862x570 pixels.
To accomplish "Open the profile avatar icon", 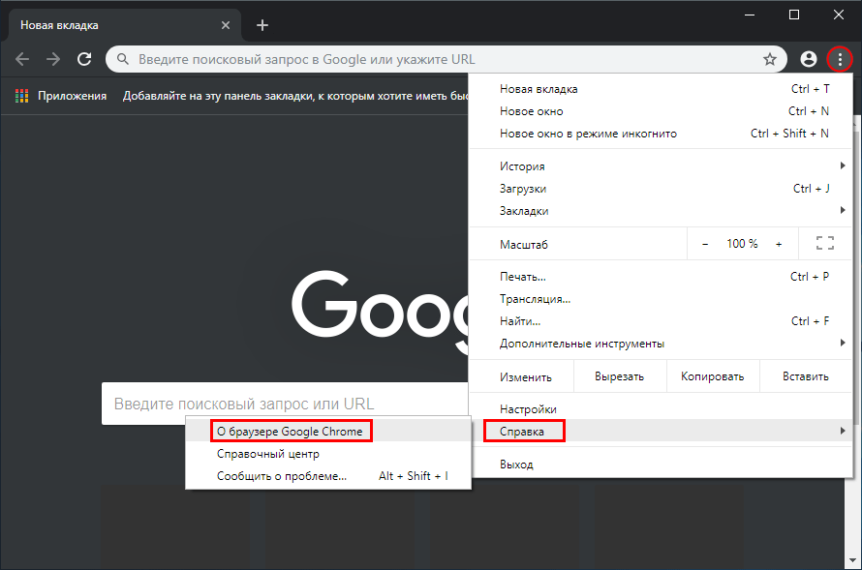I will click(808, 59).
